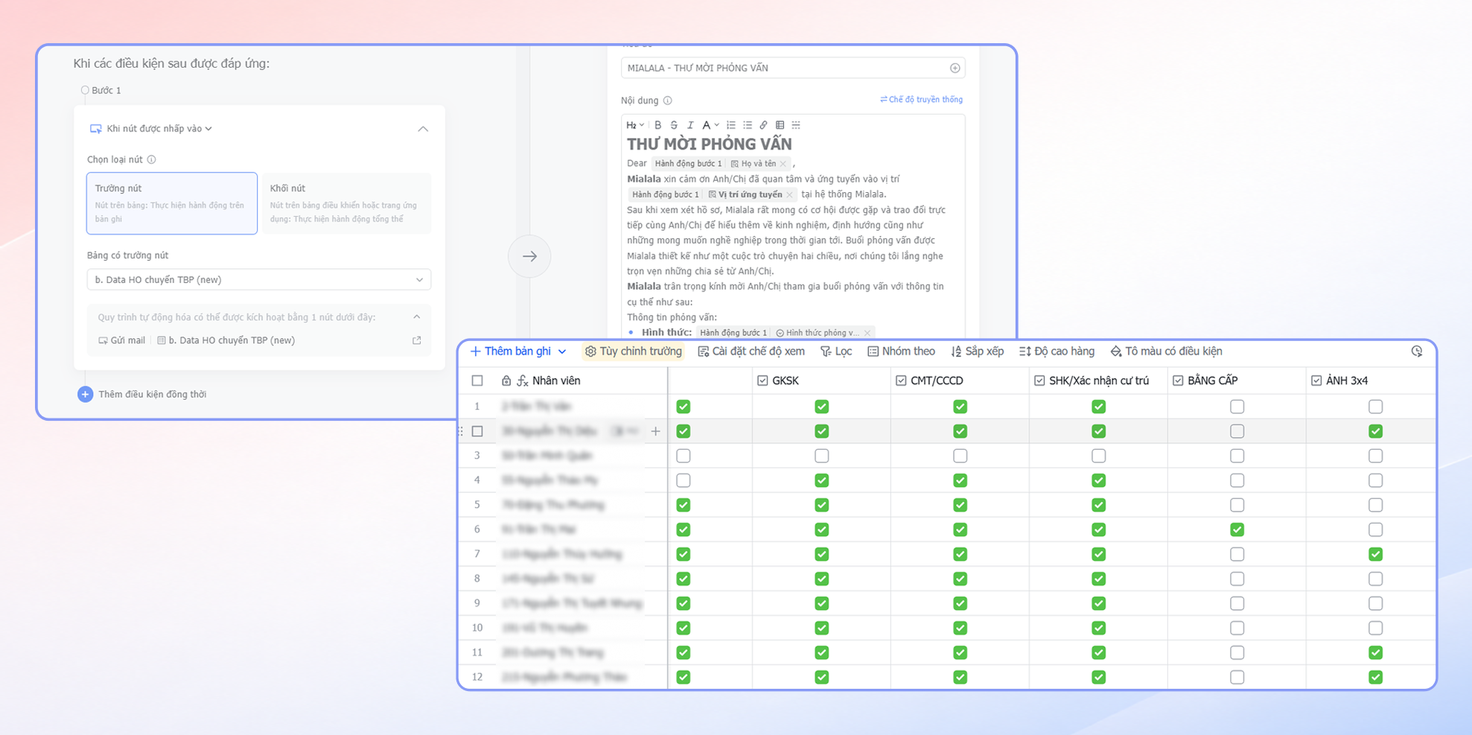This screenshot has height=735, width=1472.
Task: Click the info icon beside Chọn loại nút
Action: point(152,159)
